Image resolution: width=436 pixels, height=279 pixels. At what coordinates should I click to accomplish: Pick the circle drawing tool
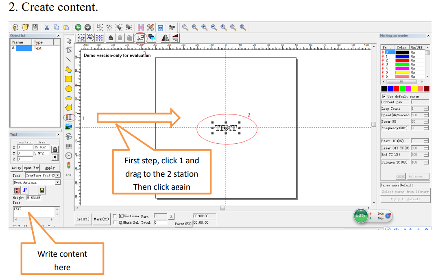pos(69,89)
